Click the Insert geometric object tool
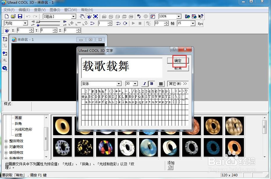This screenshot has height=179, width=271. 5,68
